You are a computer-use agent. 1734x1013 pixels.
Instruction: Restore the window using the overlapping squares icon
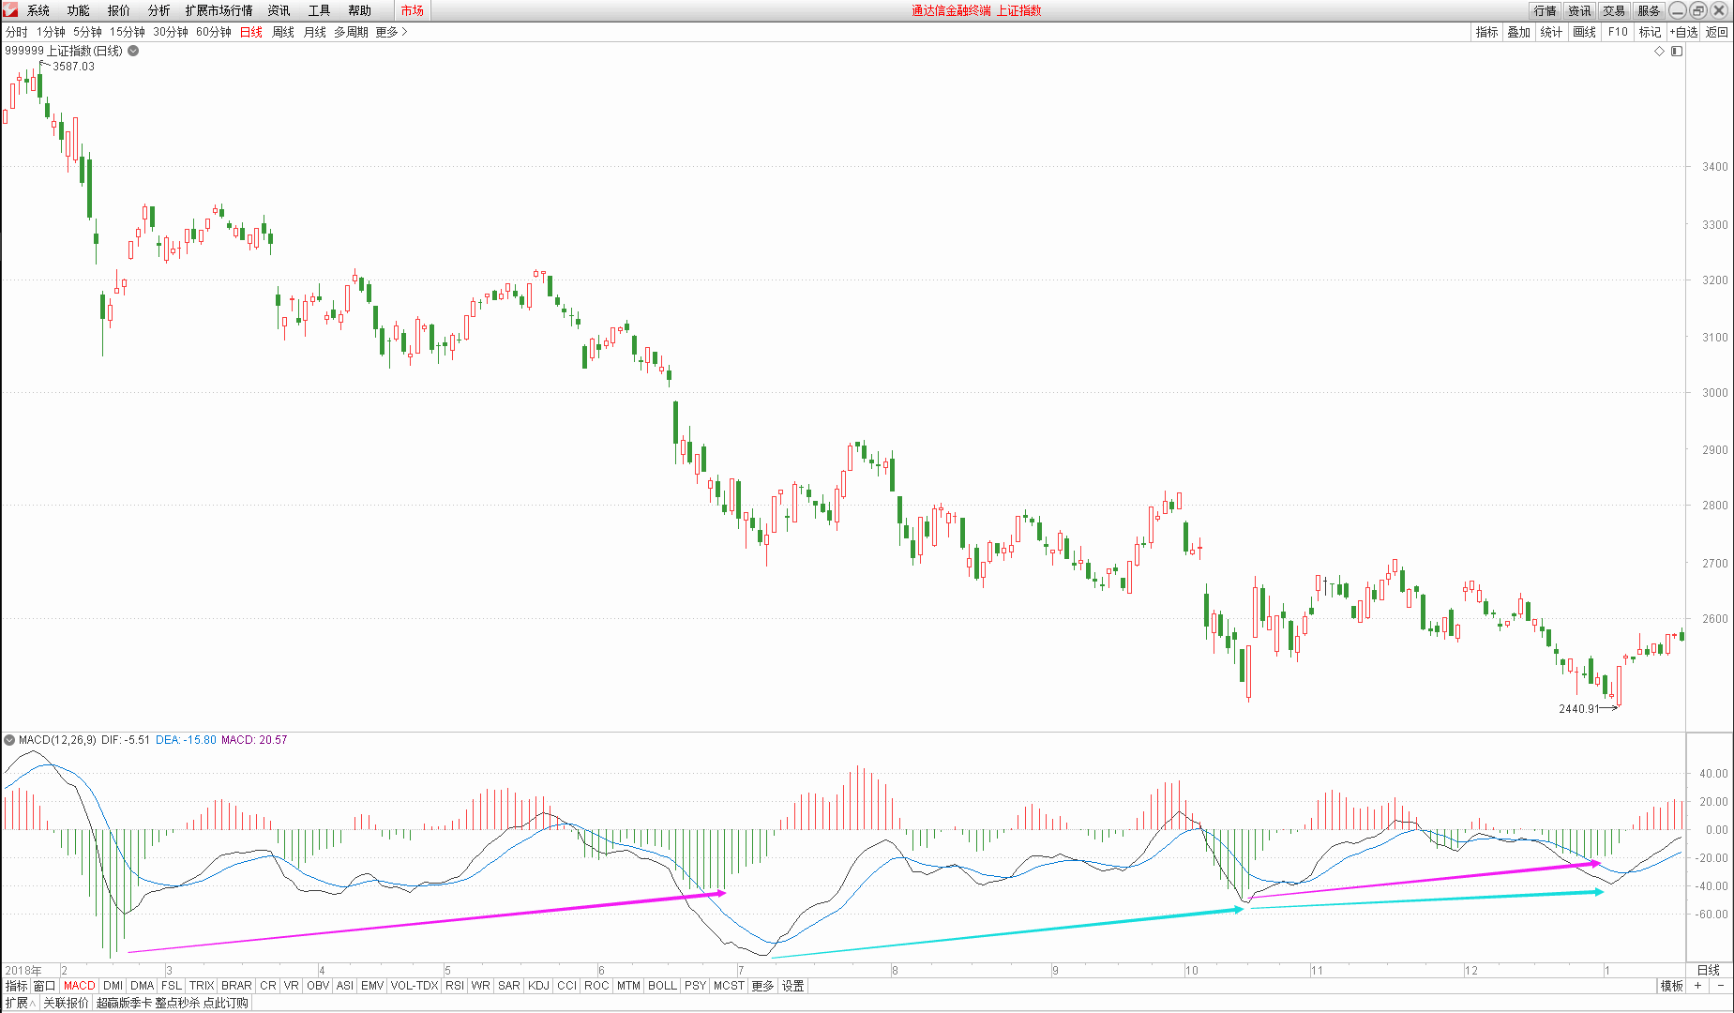pyautogui.click(x=1698, y=10)
